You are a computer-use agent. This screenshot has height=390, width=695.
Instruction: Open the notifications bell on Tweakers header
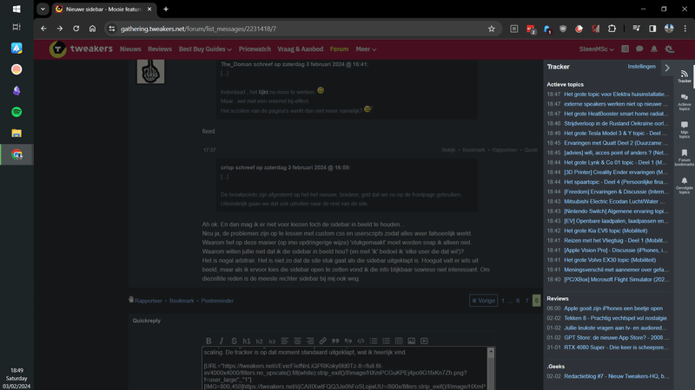click(654, 49)
